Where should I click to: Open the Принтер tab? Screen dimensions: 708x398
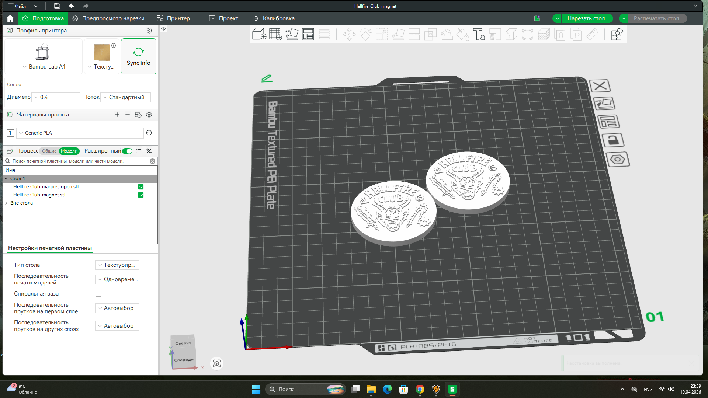coord(173,18)
